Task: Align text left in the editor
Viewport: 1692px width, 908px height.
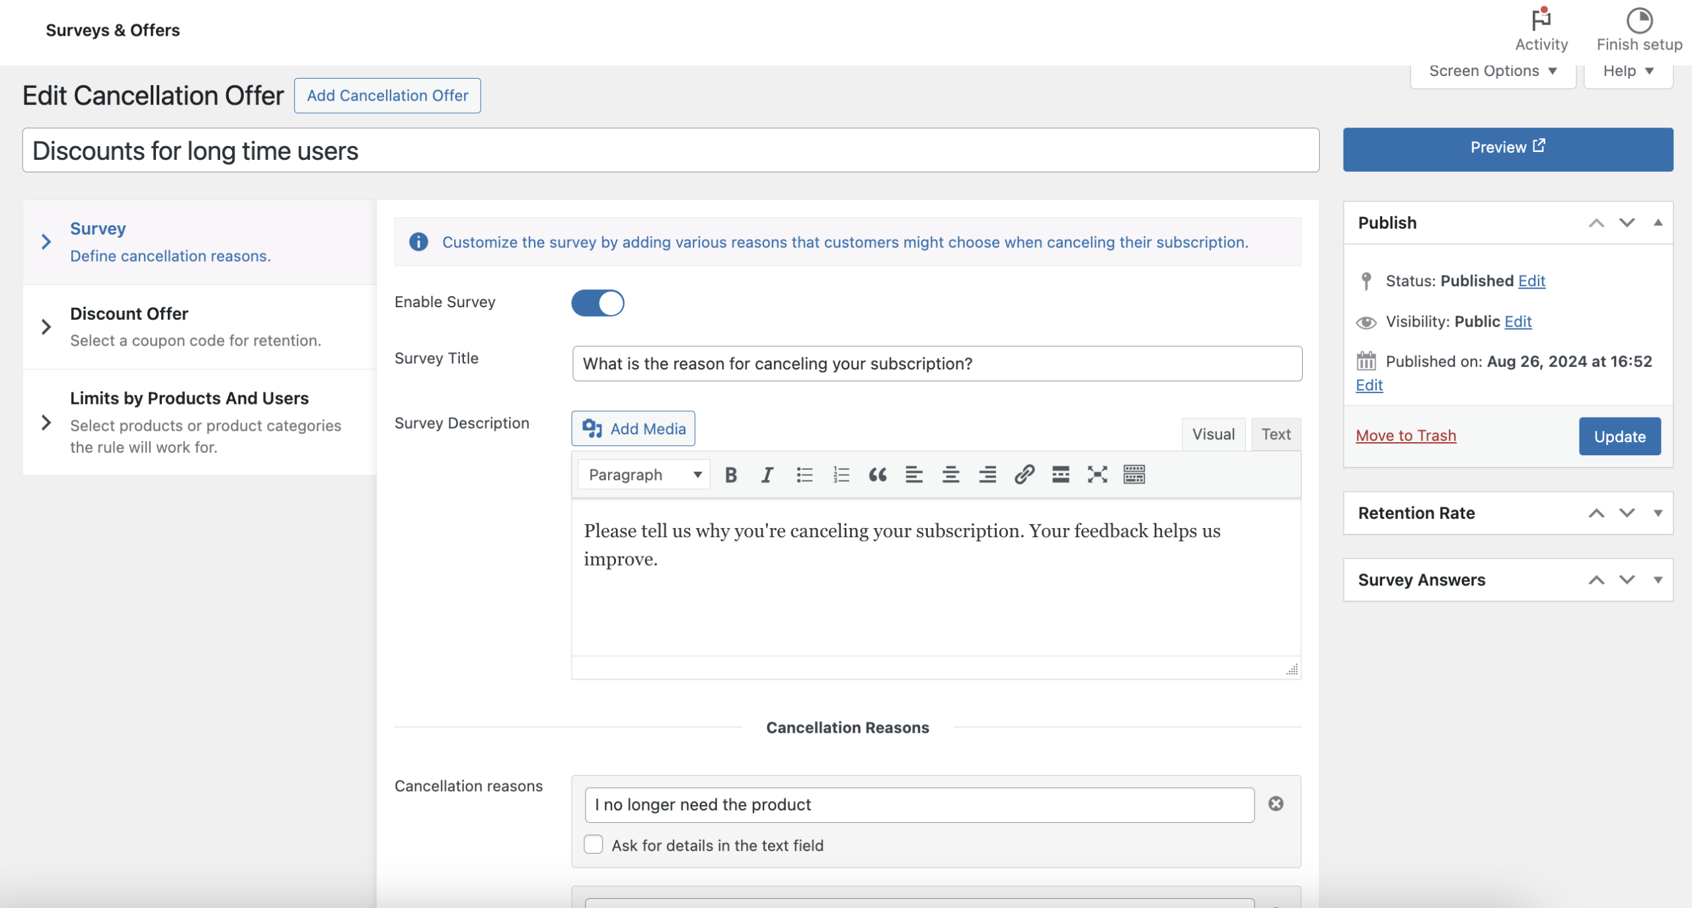Action: pos(914,474)
